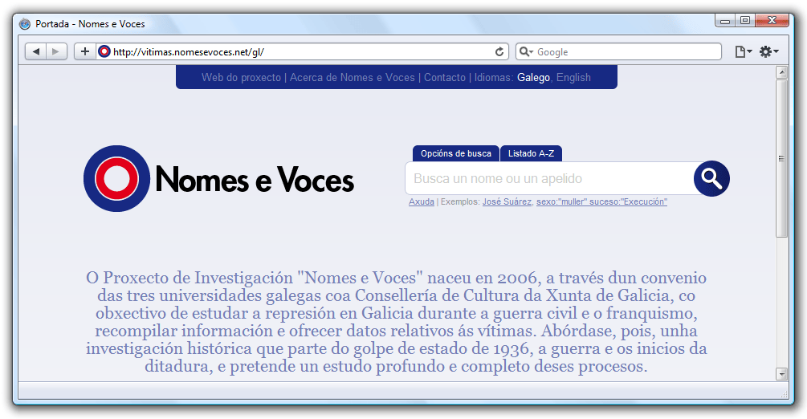Click the vertical scrollbar thumb
This screenshot has height=419, width=807.
[782, 158]
